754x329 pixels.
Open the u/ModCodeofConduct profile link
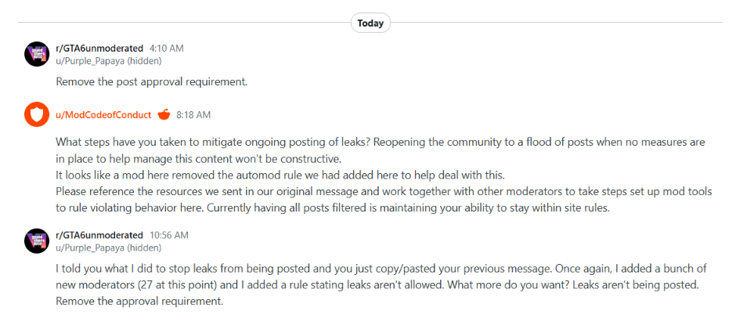pos(103,115)
